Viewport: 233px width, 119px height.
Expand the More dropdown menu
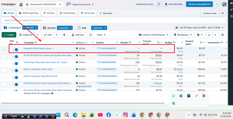click(101, 35)
